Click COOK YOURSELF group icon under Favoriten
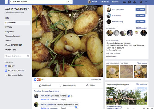The height and width of the screenshot is (109, 154). (6, 71)
